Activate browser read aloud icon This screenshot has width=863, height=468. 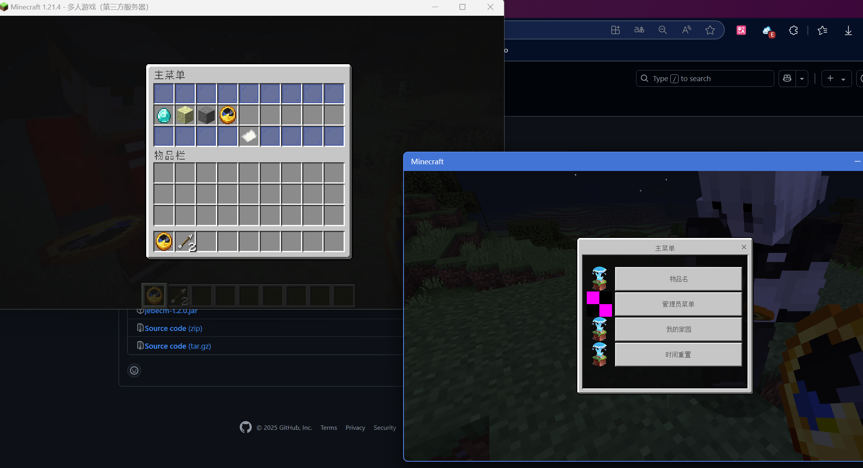pos(686,30)
